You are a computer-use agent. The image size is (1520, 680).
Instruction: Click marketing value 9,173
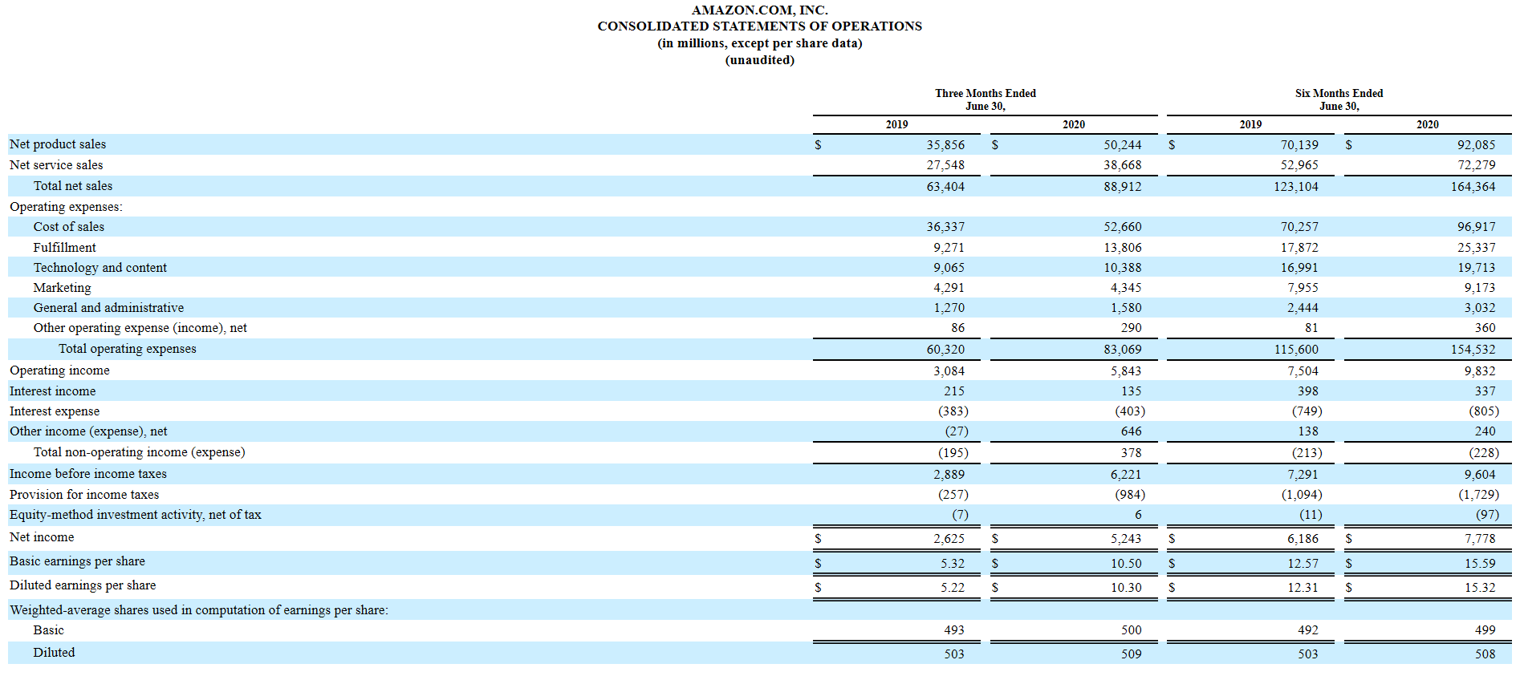(x=1479, y=288)
